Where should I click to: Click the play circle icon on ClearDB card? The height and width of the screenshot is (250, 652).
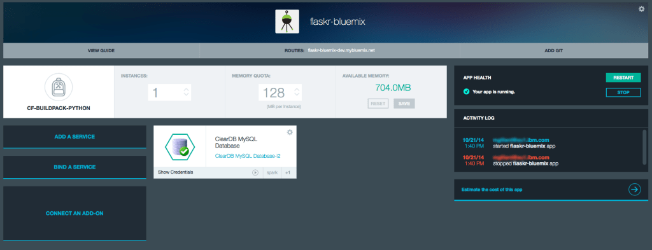pyautogui.click(x=255, y=172)
